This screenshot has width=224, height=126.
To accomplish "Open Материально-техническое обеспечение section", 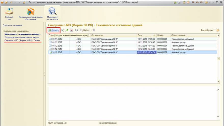I will tap(31, 14).
